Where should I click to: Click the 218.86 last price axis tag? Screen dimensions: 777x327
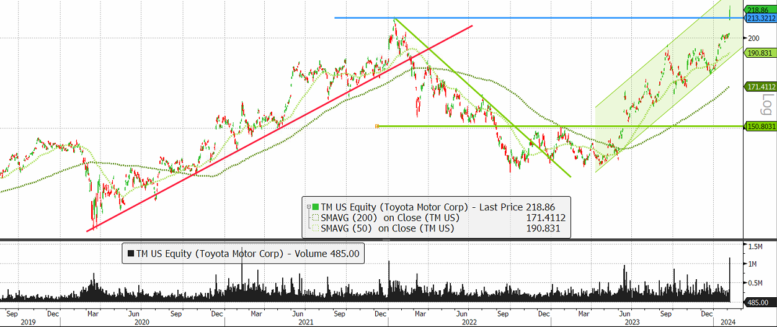tap(760, 10)
